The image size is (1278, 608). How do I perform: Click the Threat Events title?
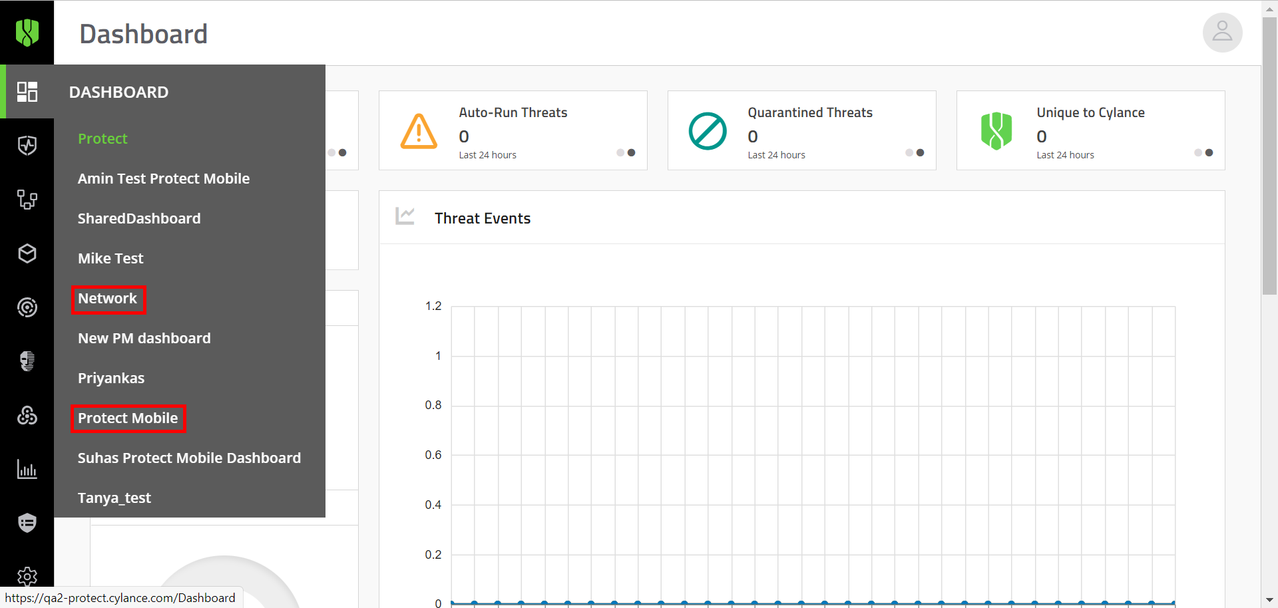tap(483, 218)
